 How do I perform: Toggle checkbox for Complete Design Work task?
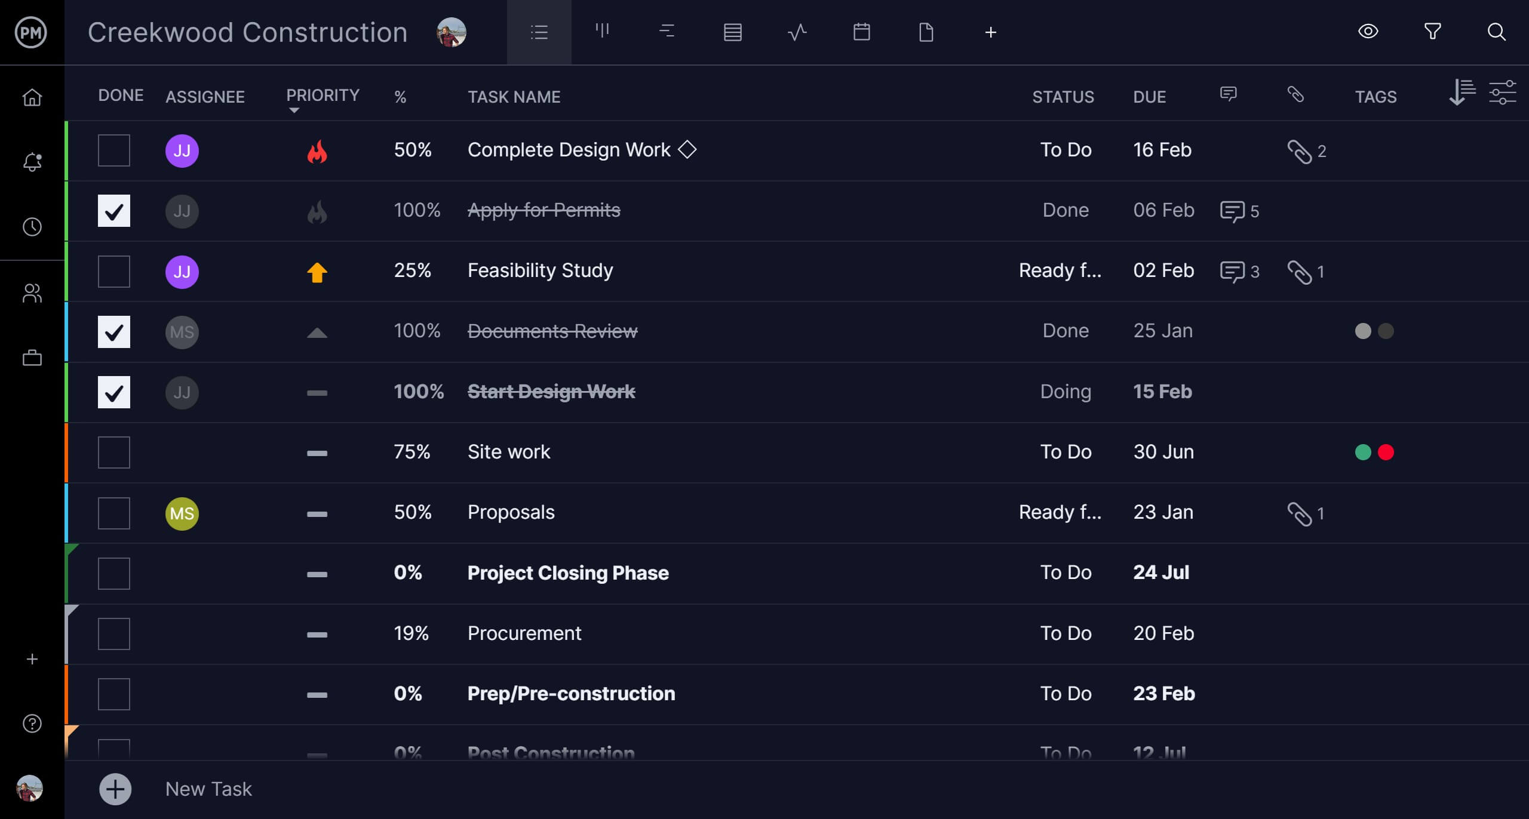point(113,150)
